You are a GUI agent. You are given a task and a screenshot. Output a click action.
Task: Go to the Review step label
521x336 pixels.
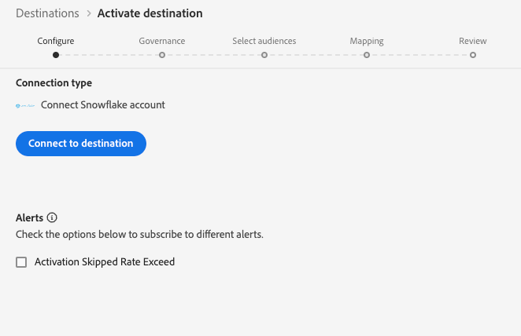tap(473, 41)
